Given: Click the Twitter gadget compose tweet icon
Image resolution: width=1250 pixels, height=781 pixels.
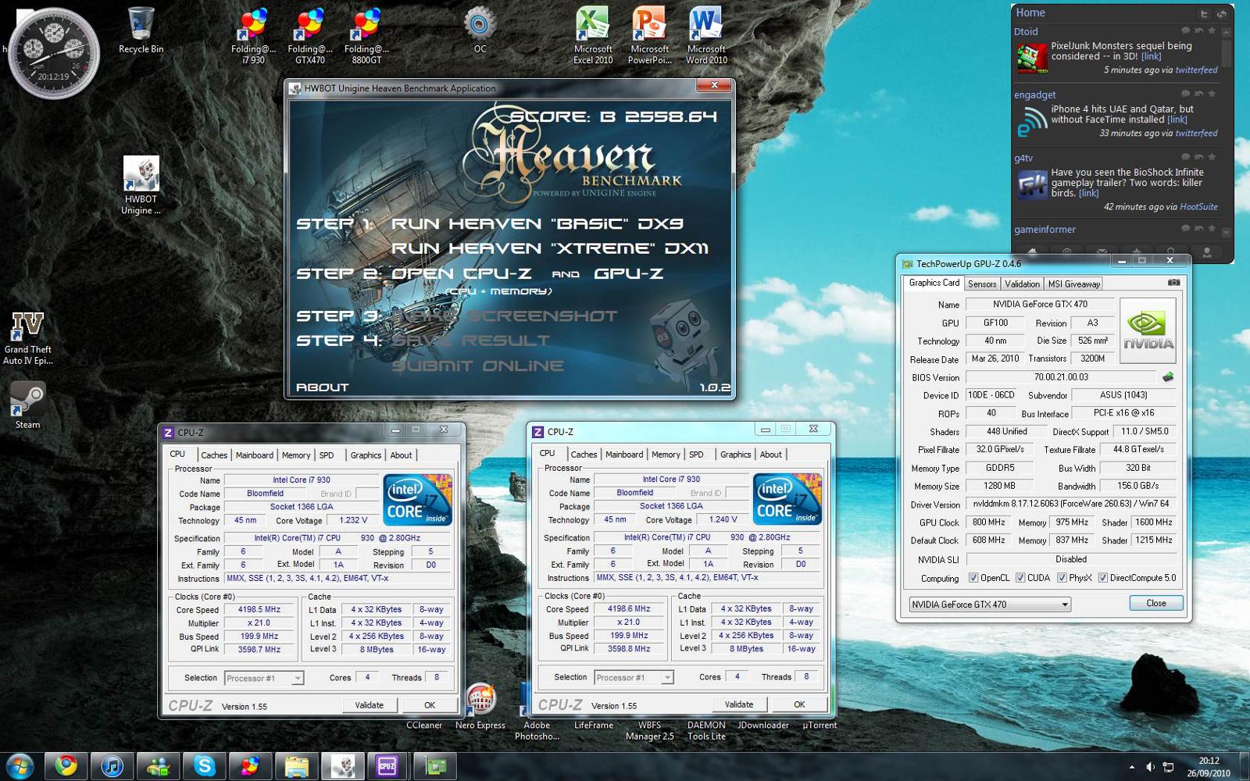Looking at the screenshot, I should pyautogui.click(x=1204, y=13).
